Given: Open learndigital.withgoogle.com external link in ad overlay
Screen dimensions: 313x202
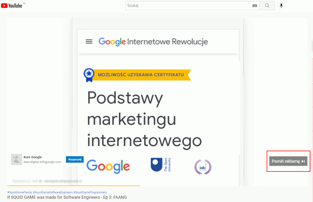Looking at the screenshot, I should click(63, 181).
